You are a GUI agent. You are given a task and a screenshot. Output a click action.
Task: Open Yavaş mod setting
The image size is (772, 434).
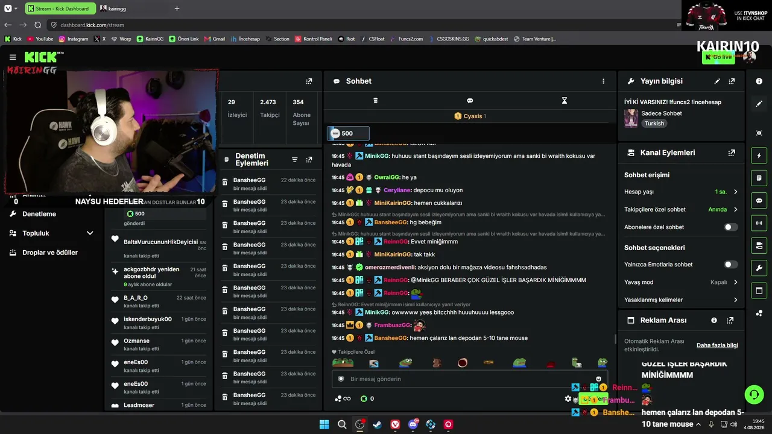click(x=682, y=282)
